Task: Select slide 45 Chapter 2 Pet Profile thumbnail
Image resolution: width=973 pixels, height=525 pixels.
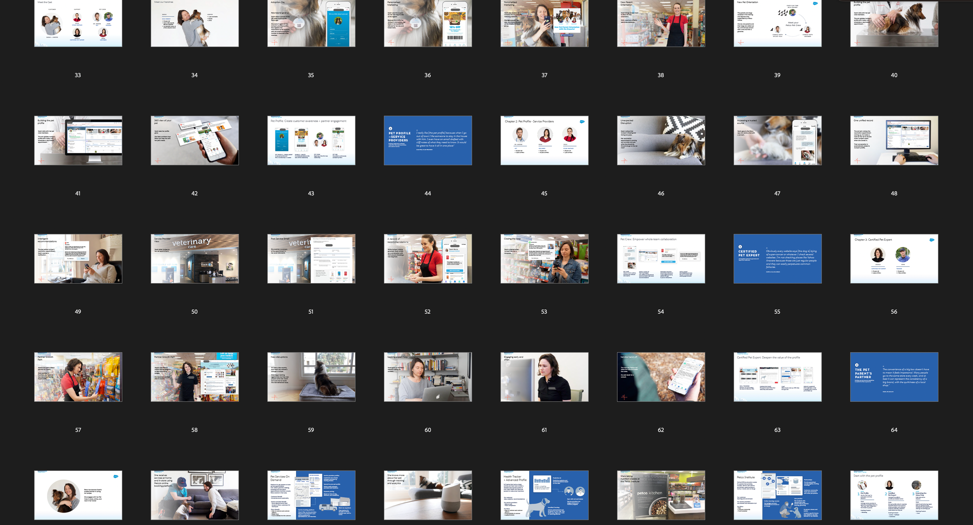Action: click(x=544, y=140)
